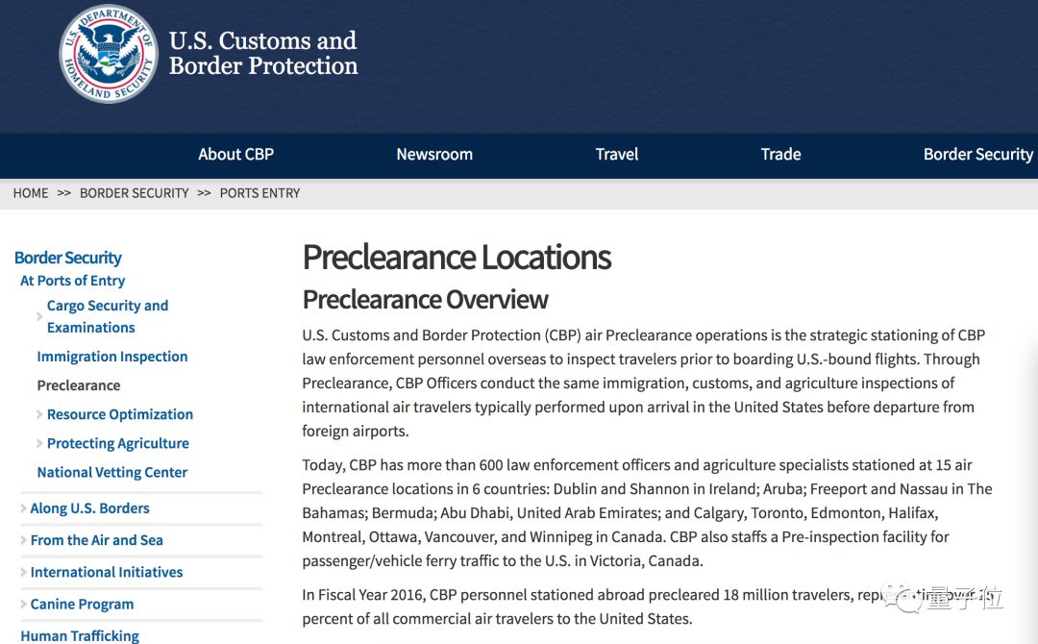Select Travel in the top navigation bar

(x=617, y=154)
